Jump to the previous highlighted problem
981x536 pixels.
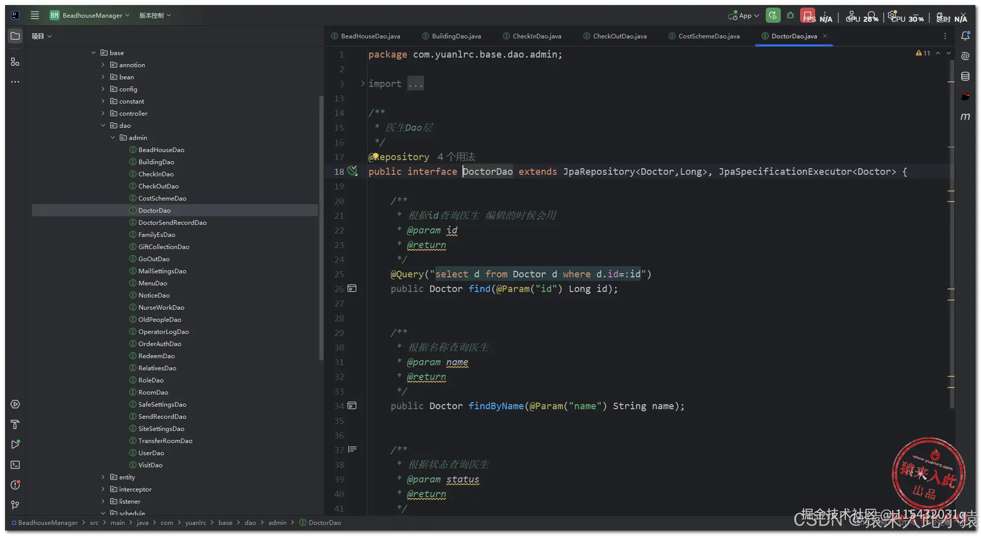pyautogui.click(x=938, y=53)
